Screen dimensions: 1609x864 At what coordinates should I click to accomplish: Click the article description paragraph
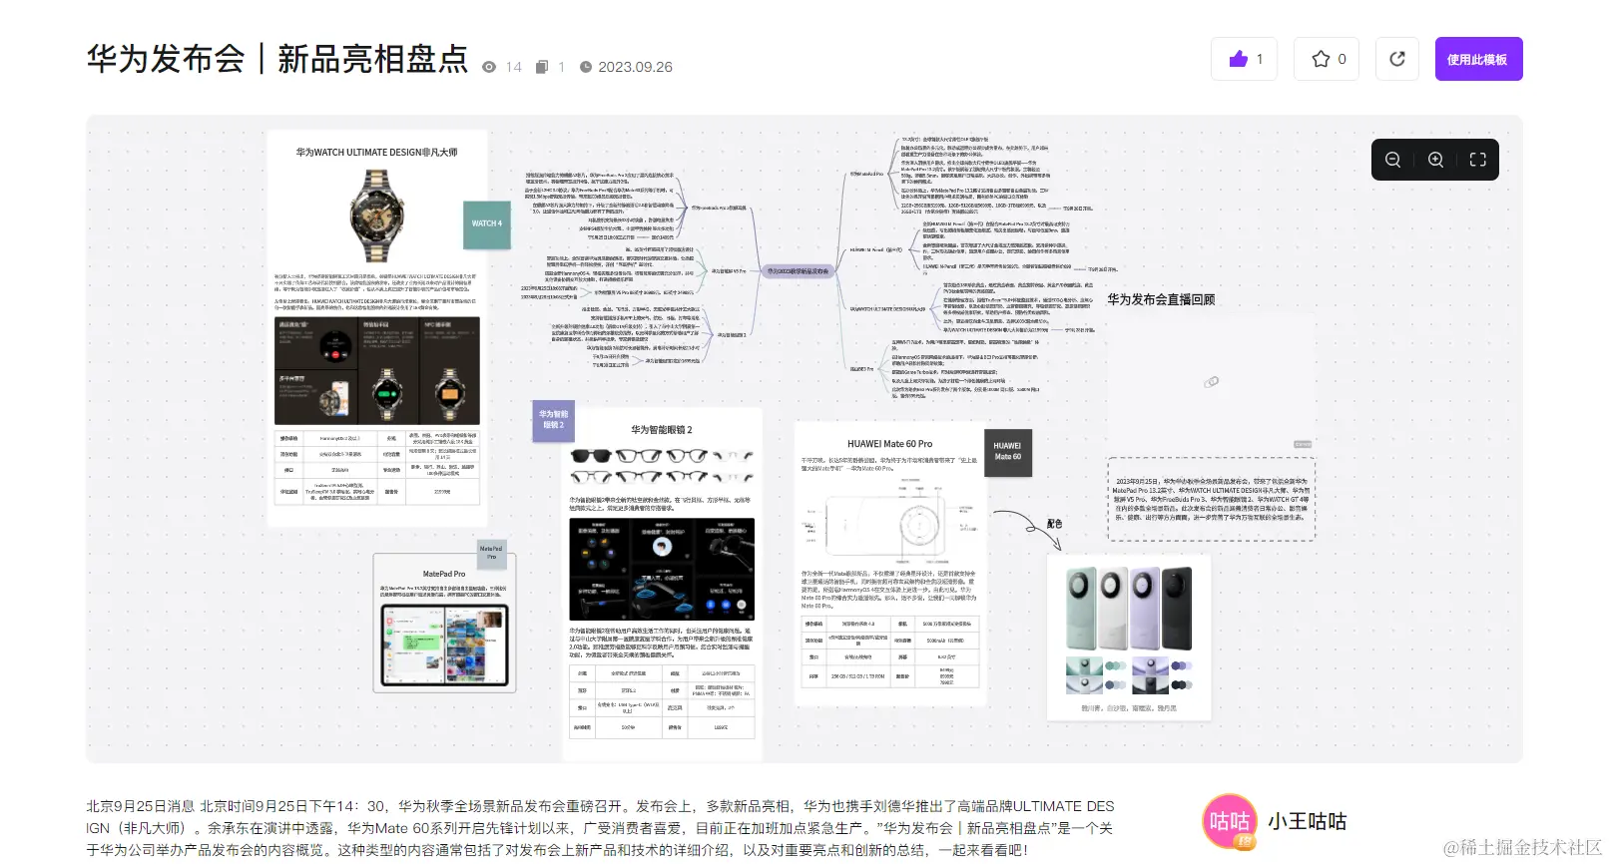point(600,828)
